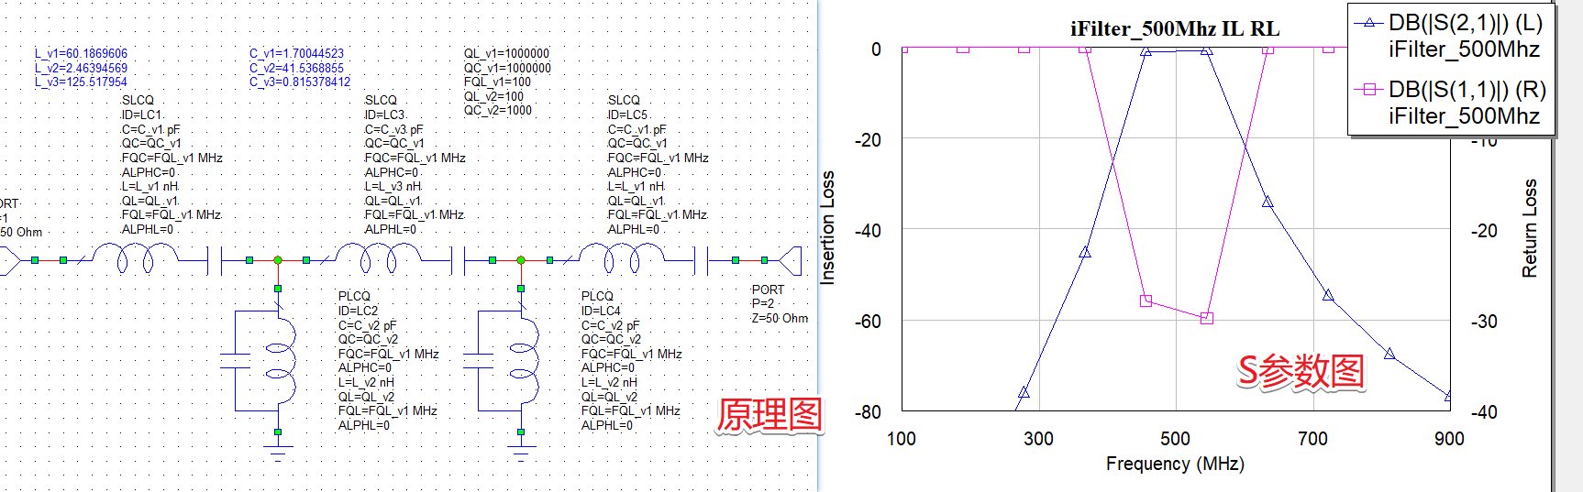This screenshot has width=1583, height=492.
Task: Select the FQL_v1=100 equation
Action: pos(497,82)
